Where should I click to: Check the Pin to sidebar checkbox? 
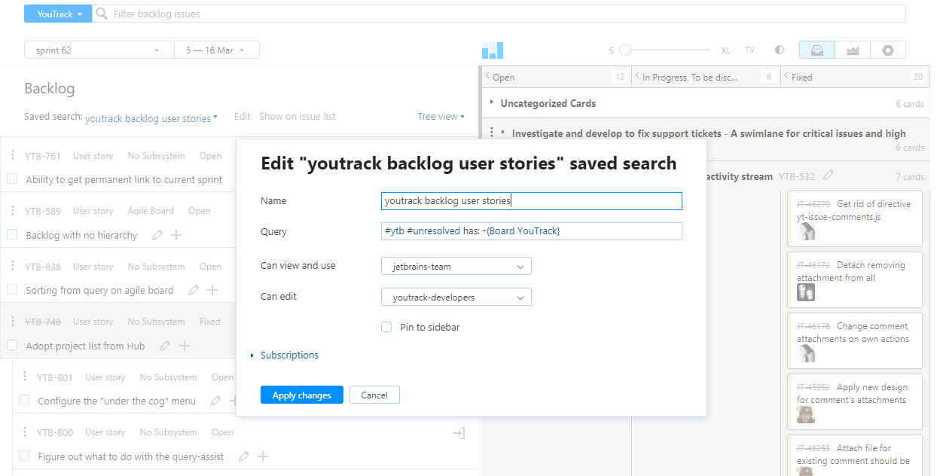pyautogui.click(x=386, y=327)
